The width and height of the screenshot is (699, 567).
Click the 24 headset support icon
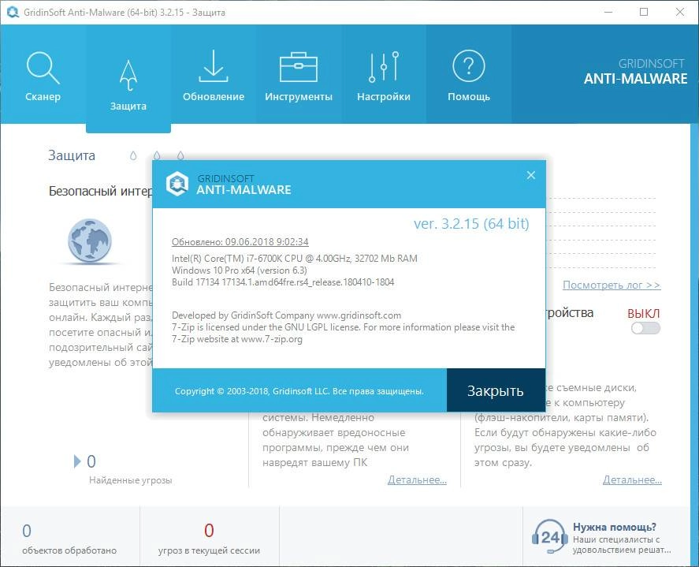(x=549, y=536)
